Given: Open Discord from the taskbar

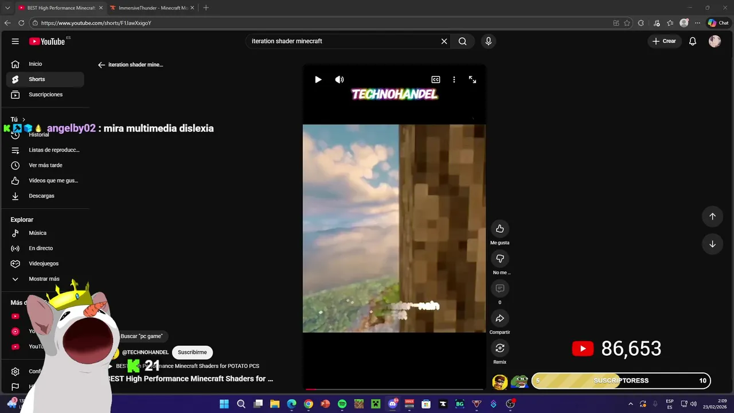Looking at the screenshot, I should tap(393, 404).
